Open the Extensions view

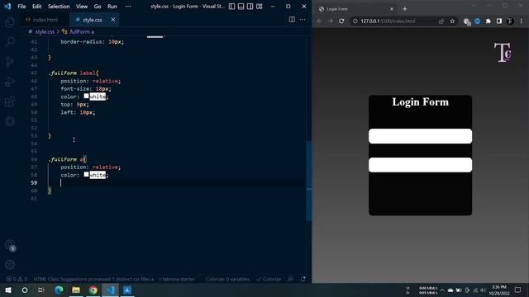pyautogui.click(x=10, y=101)
